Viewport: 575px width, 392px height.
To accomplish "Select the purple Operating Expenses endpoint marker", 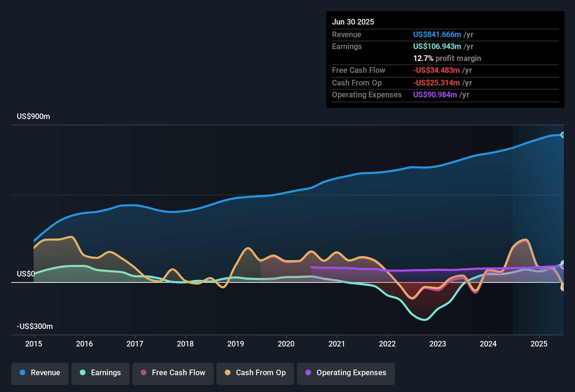I will [563, 266].
